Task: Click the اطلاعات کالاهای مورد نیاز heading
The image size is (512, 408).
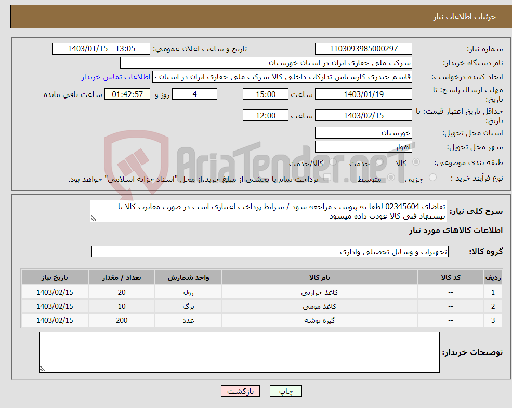Action: (456, 230)
